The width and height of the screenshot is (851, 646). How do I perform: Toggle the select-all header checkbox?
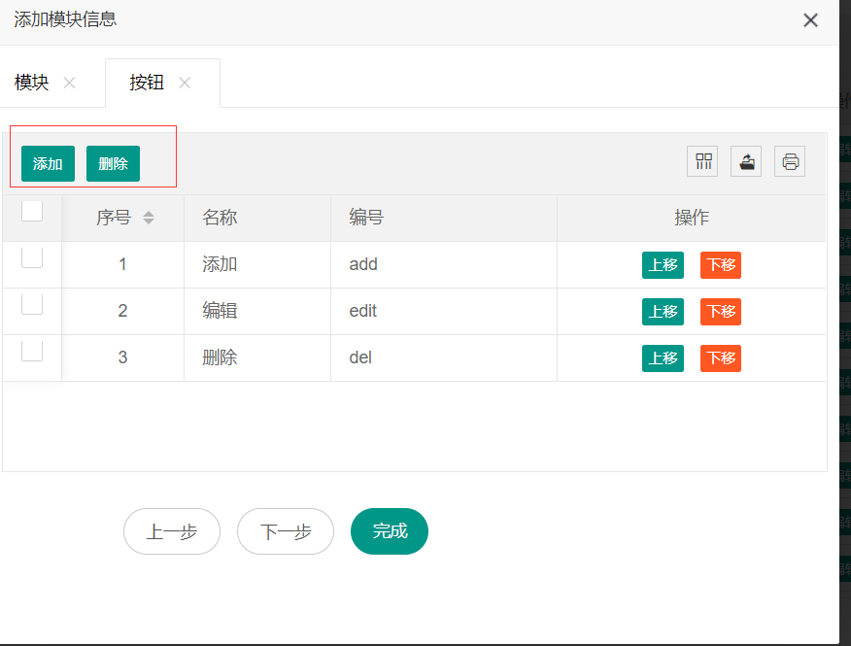coord(32,211)
